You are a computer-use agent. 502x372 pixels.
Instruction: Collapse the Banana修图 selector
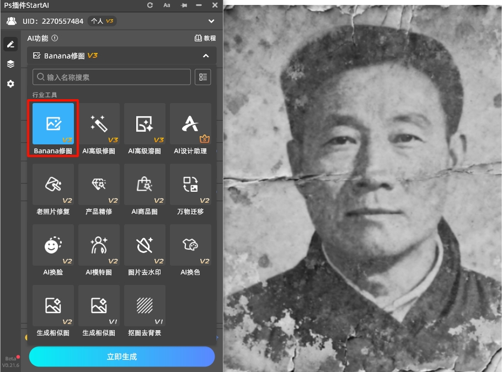(206, 56)
